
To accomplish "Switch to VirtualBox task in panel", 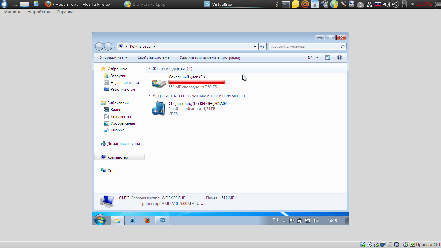I will point(218,4).
